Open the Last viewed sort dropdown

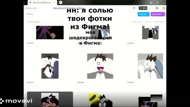159,22
